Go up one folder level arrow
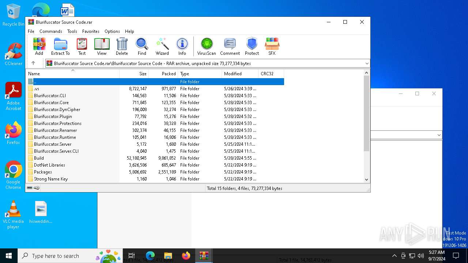Viewport: 468px width, 263px height. click(33, 63)
